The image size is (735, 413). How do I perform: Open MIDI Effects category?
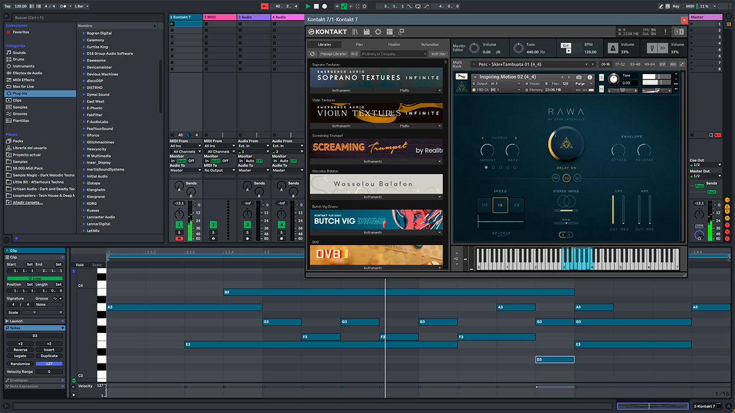point(23,80)
